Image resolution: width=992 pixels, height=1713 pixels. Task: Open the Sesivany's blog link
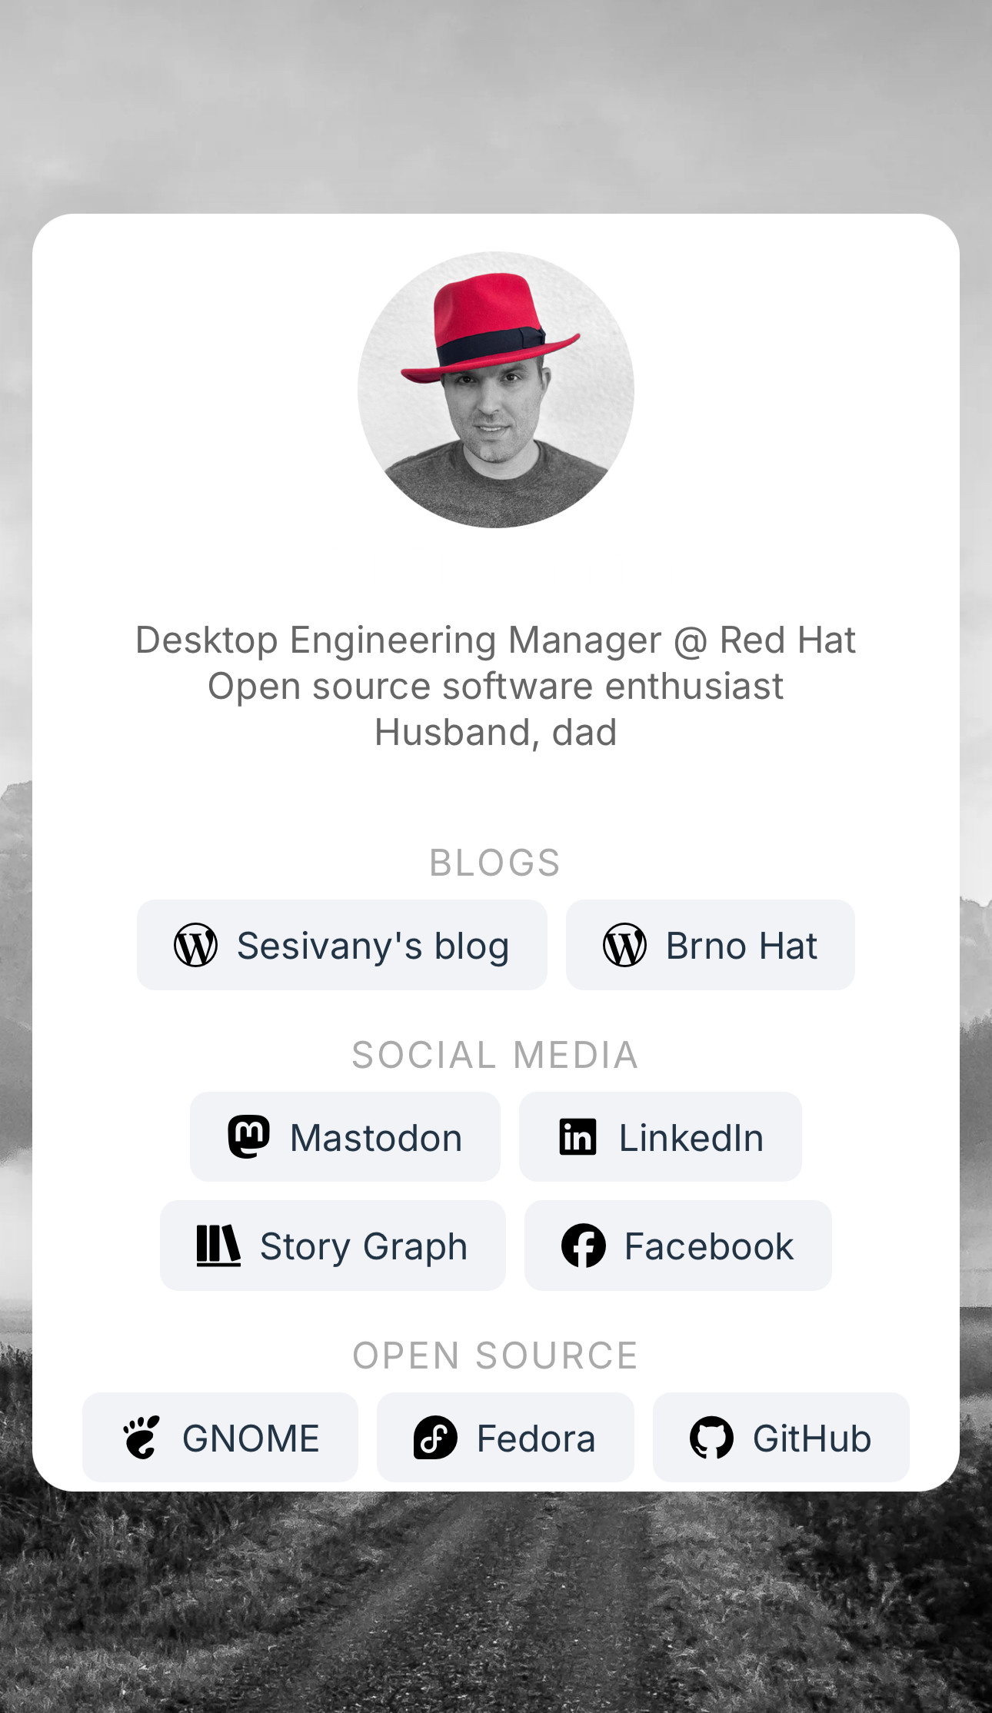342,945
